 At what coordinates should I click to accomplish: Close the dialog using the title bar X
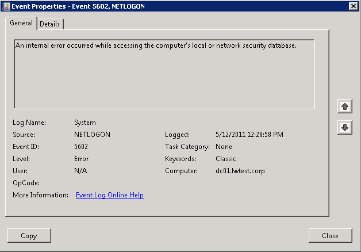click(353, 6)
